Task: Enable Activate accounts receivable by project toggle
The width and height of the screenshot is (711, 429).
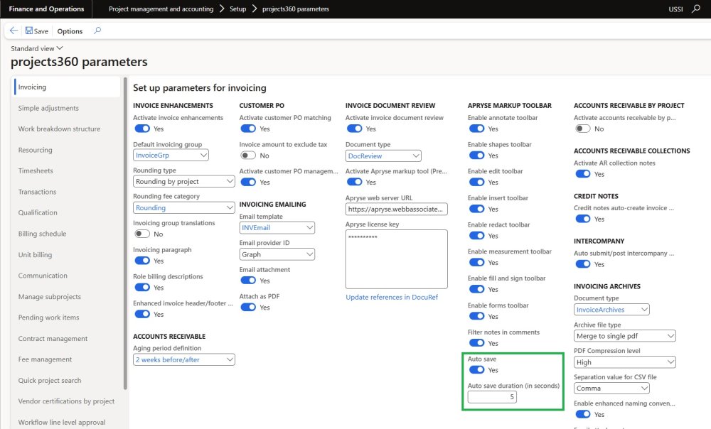Action: (582, 129)
